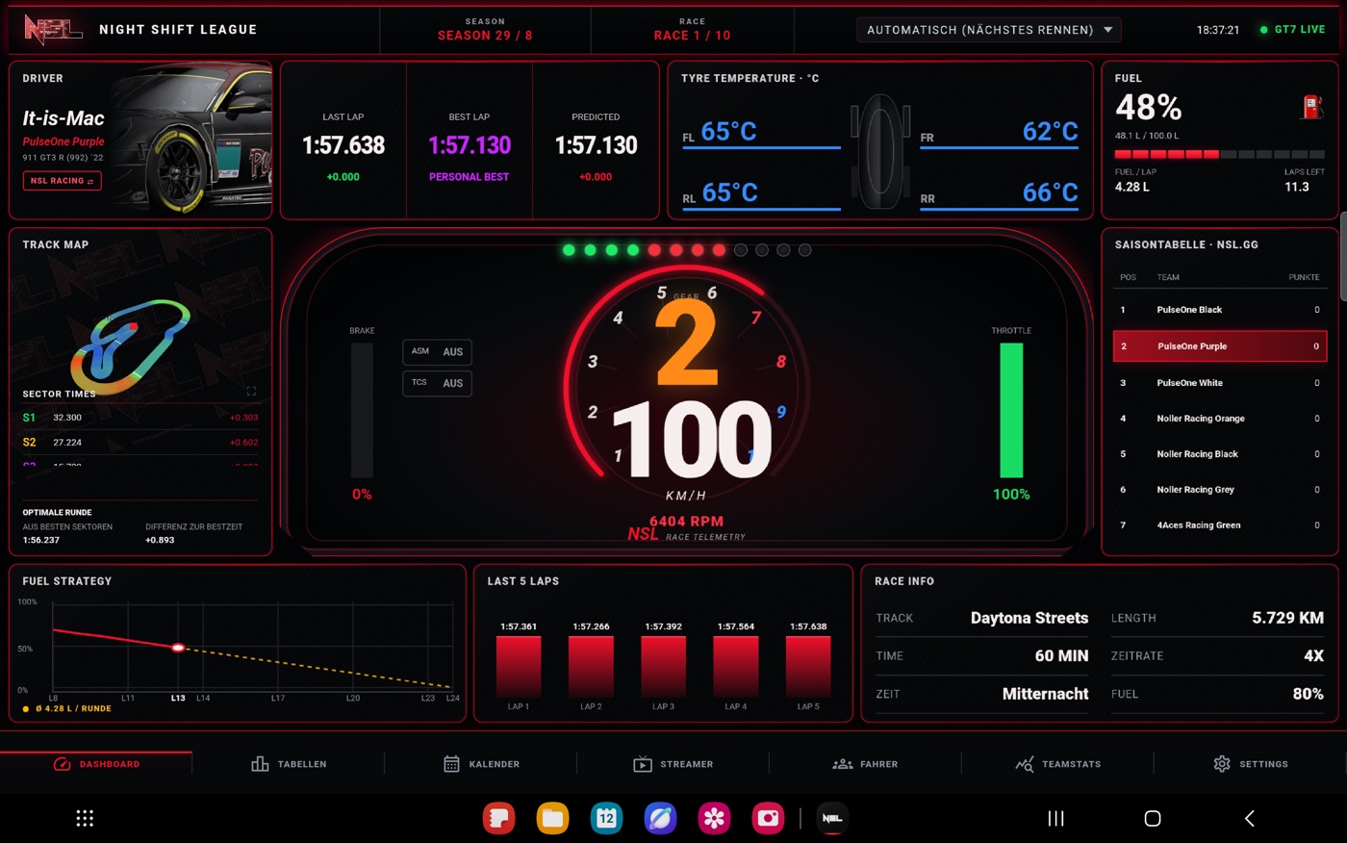1347x843 pixels.
Task: Click the Streamer TV icon in bottom navigation
Action: [642, 764]
